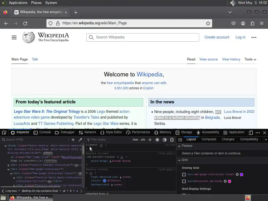Bookmark this page with star icon
The image size is (268, 201).
click(208, 23)
